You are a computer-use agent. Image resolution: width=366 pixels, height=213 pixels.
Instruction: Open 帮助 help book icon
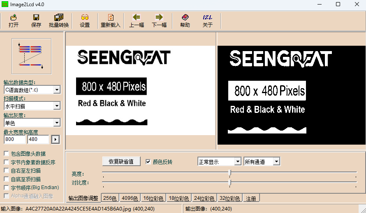(x=185, y=17)
